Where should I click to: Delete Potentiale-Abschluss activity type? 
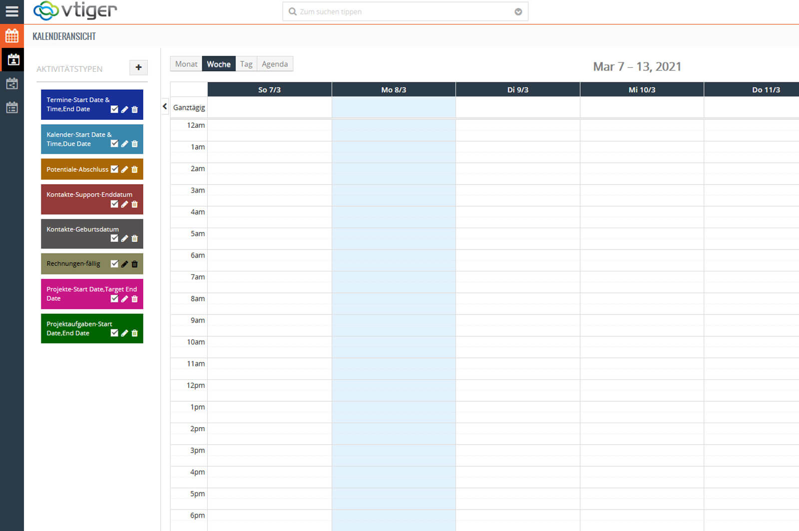coord(134,169)
